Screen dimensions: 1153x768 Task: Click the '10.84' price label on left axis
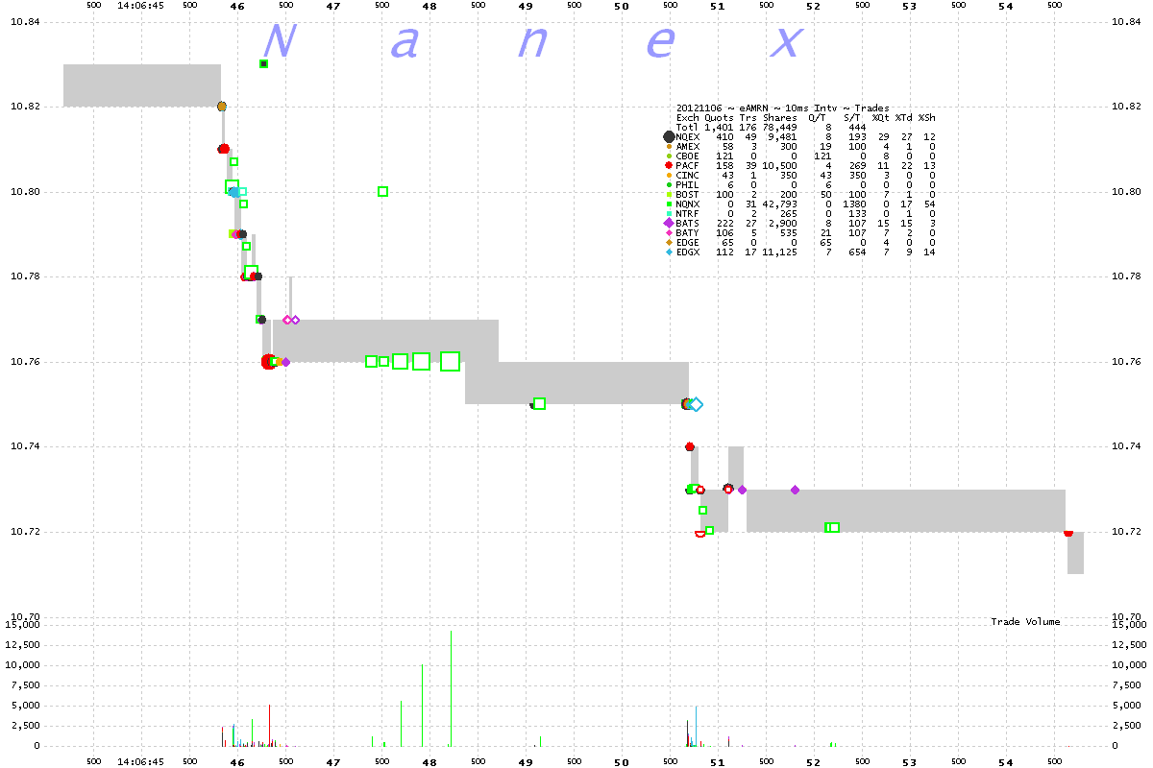25,21
